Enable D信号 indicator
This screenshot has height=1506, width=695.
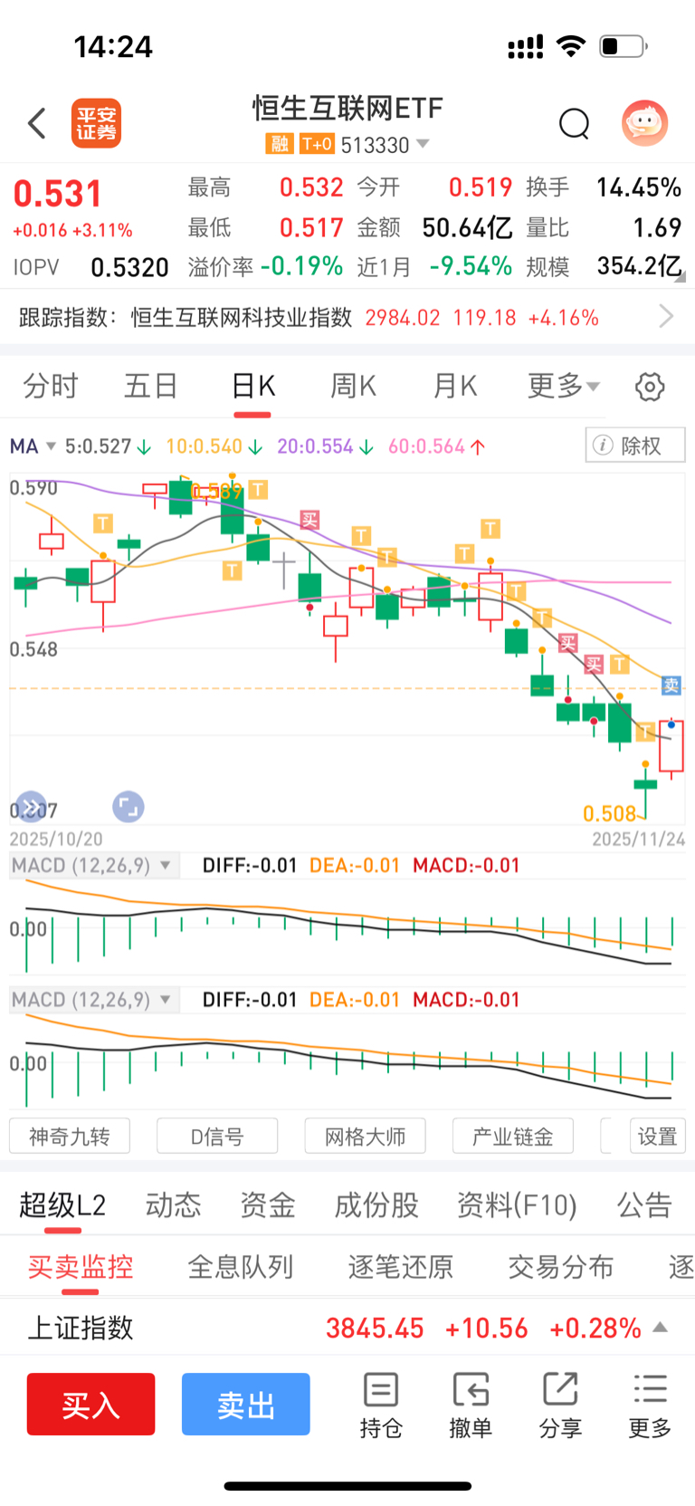(x=217, y=1137)
